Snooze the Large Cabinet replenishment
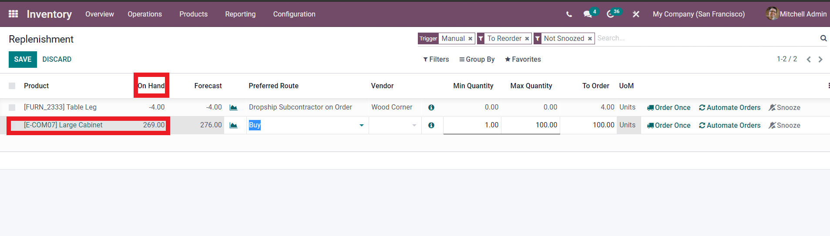The image size is (830, 236). (785, 125)
